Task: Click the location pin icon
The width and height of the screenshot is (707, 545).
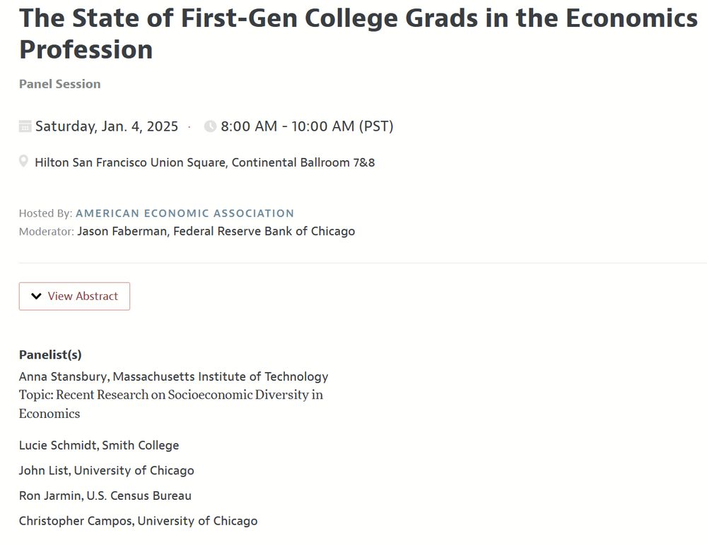Action: pyautogui.click(x=23, y=161)
